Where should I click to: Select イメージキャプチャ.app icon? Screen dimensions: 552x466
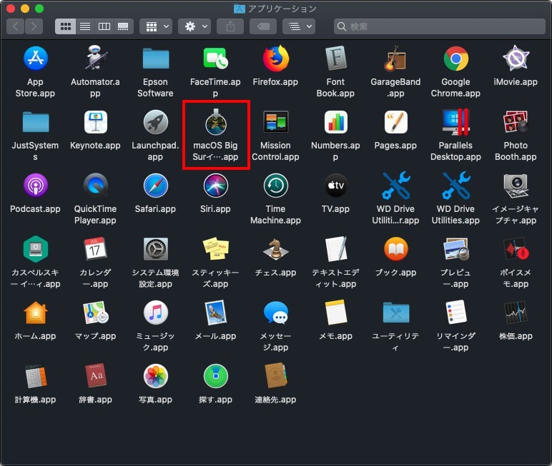pyautogui.click(x=516, y=186)
